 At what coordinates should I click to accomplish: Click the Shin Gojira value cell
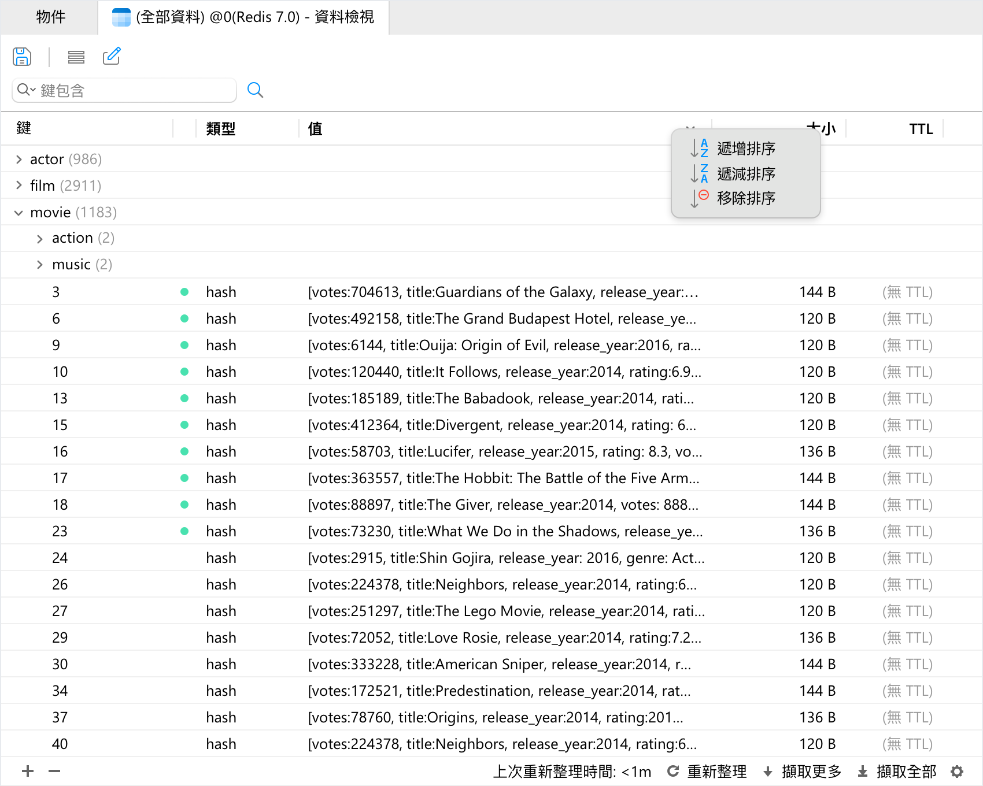(x=506, y=558)
